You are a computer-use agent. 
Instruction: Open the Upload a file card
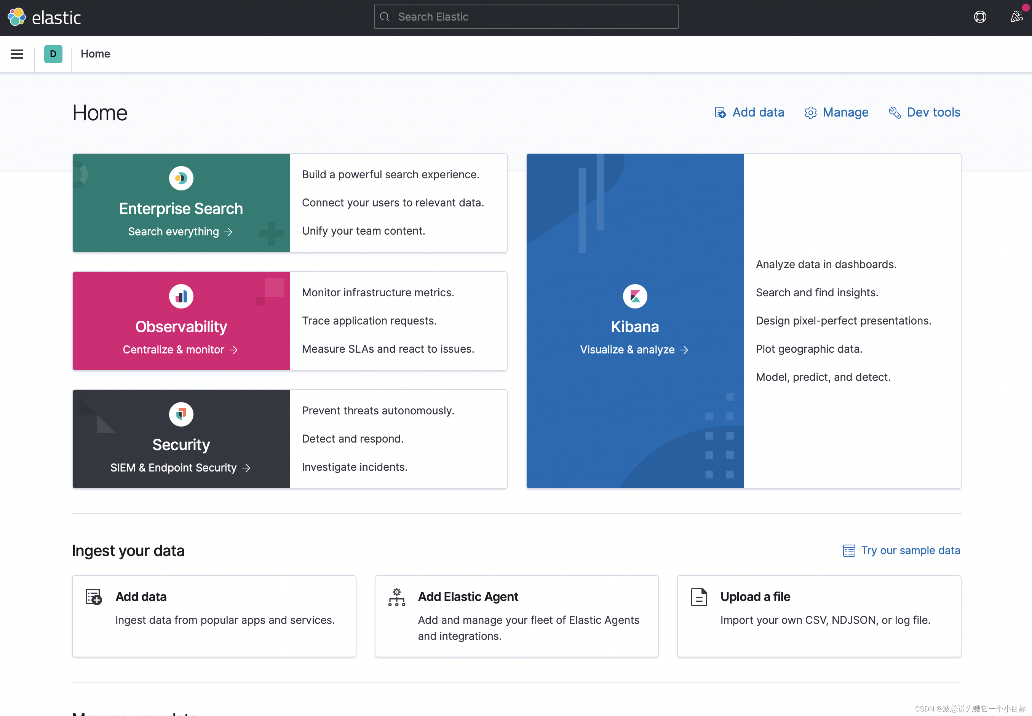point(819,616)
